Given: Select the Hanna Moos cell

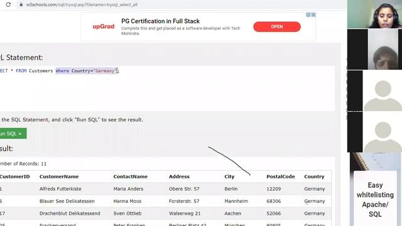Looking at the screenshot, I should [127, 201].
